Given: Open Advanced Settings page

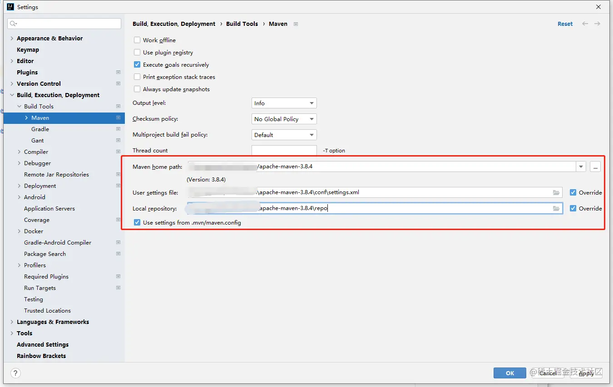Looking at the screenshot, I should pyautogui.click(x=43, y=344).
